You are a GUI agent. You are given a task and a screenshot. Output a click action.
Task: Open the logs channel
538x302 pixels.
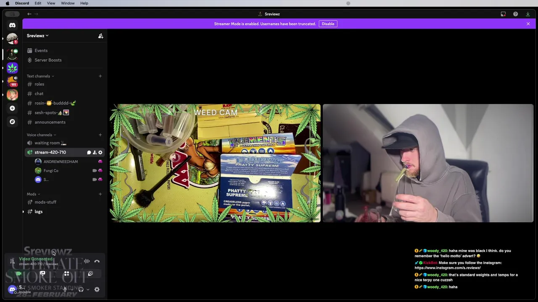(x=39, y=212)
